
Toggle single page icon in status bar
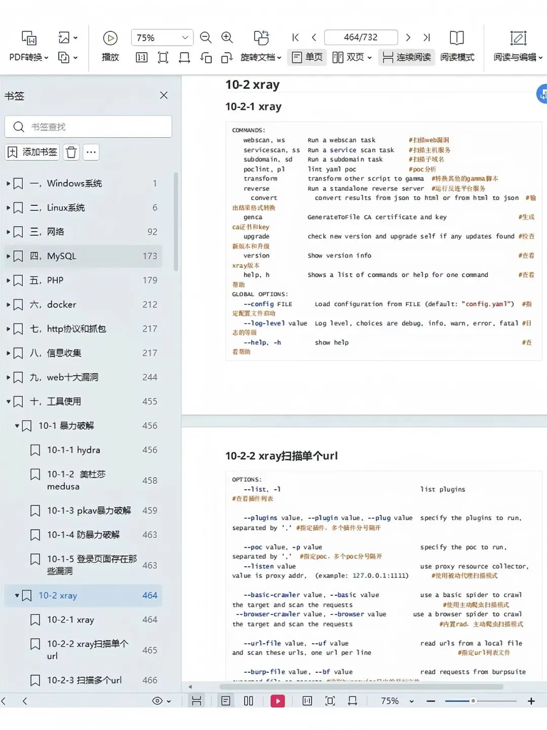(x=226, y=701)
